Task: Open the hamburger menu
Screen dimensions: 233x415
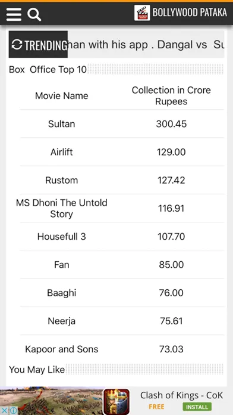Action: 14,14
